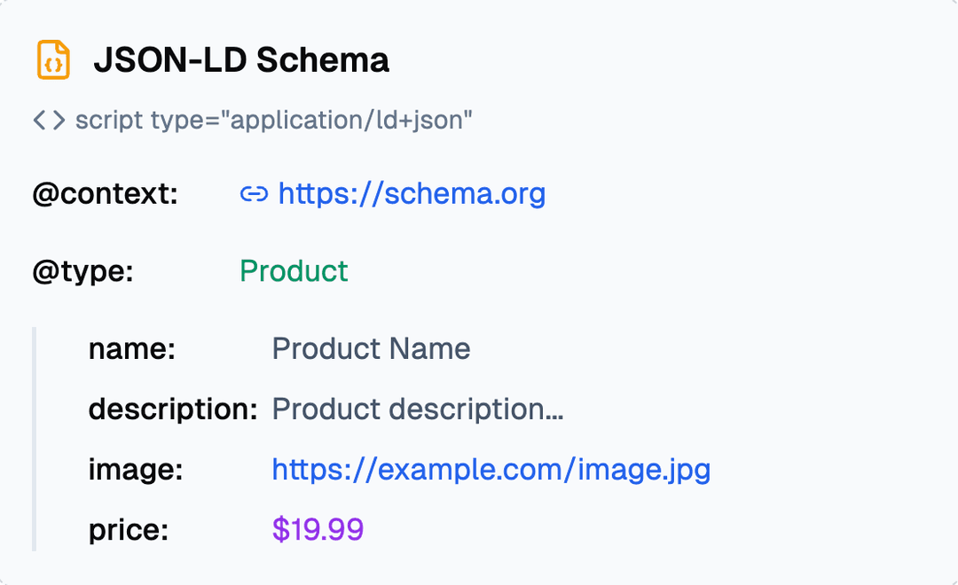This screenshot has height=585, width=958.
Task: Select the Product description… value text
Action: tap(418, 409)
